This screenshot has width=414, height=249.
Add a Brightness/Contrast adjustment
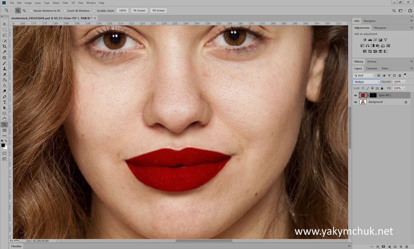[365, 40]
